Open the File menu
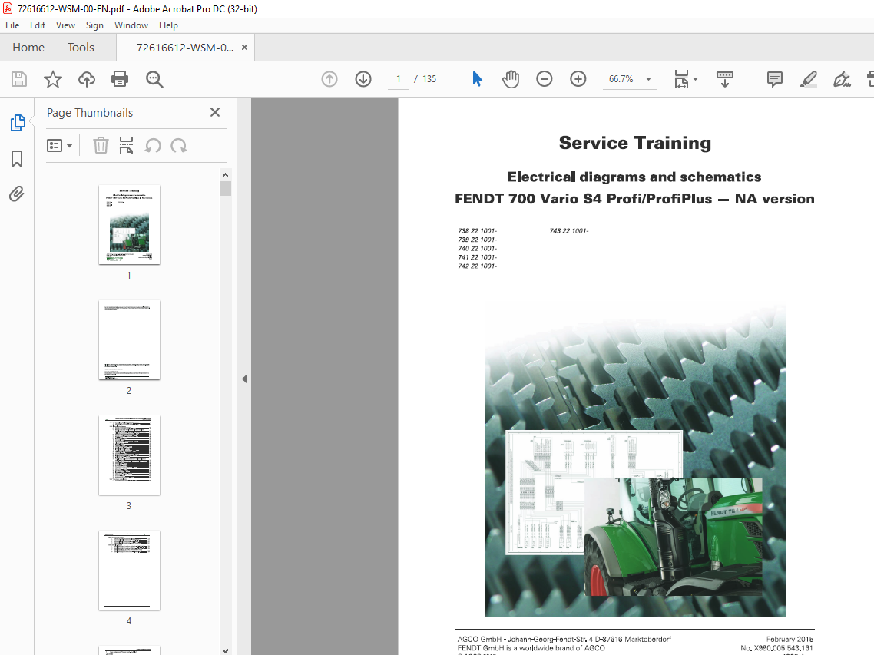The height and width of the screenshot is (655, 874). (x=12, y=25)
